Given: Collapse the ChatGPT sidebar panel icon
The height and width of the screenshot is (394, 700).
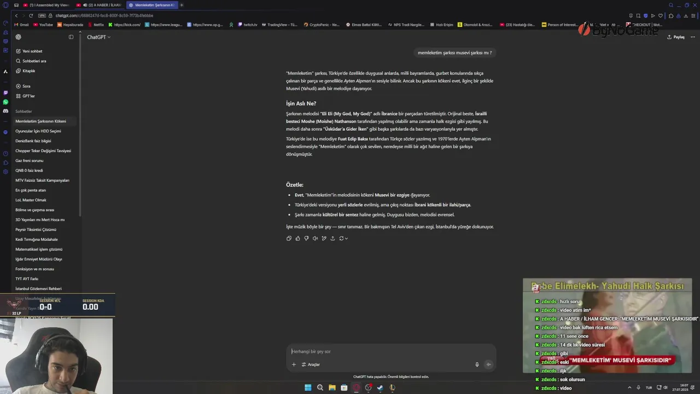Looking at the screenshot, I should tap(71, 37).
